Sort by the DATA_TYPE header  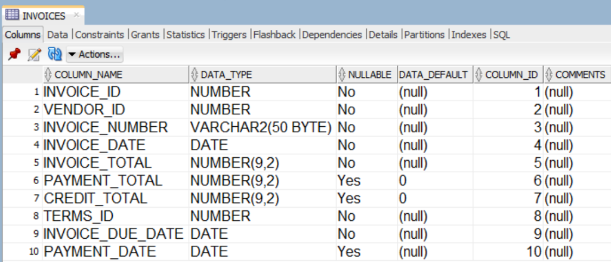click(x=263, y=74)
